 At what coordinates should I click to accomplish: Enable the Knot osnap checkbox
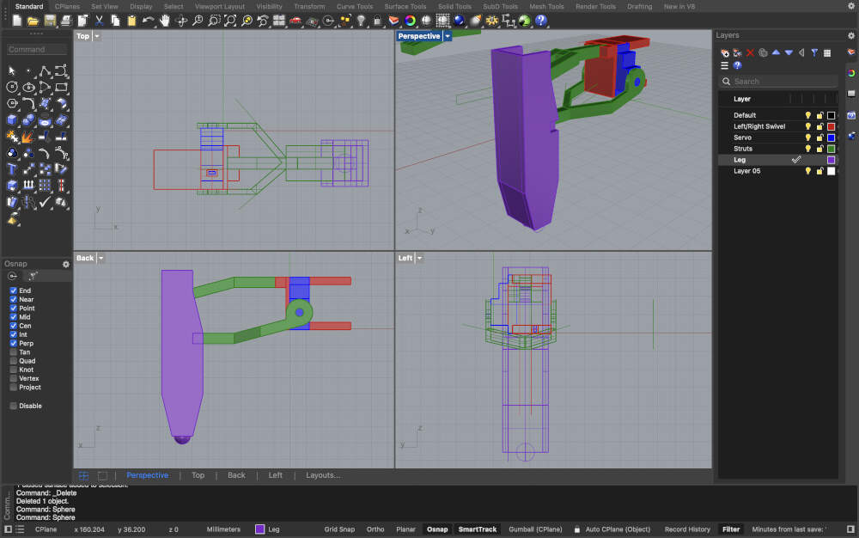(x=13, y=370)
